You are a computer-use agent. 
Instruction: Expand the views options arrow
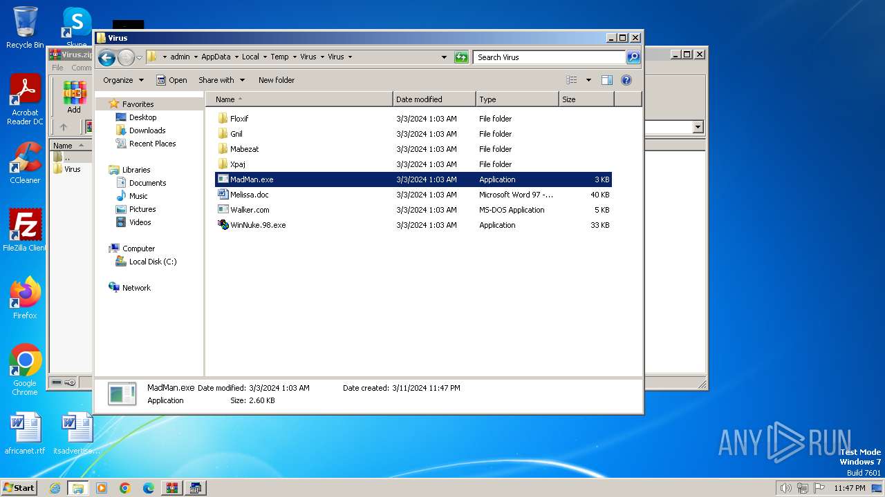(x=588, y=80)
